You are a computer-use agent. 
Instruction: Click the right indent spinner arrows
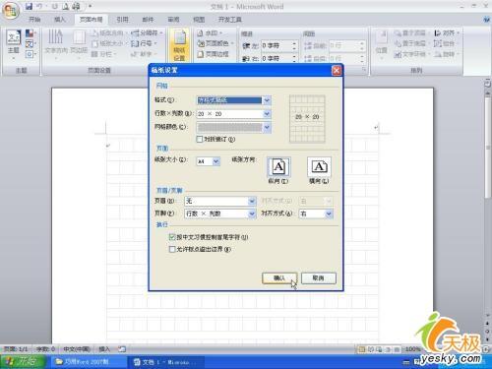pyautogui.click(x=294, y=58)
